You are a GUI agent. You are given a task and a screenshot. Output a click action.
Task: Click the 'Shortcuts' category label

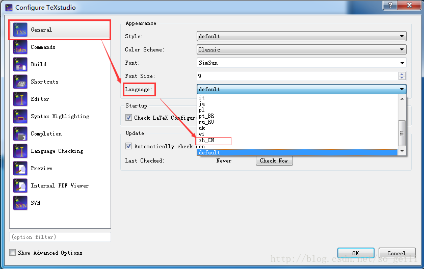point(45,82)
